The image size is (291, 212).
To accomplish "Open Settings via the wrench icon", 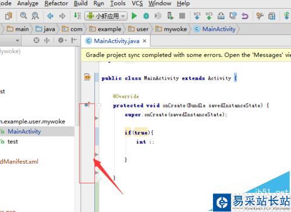I will pyautogui.click(x=260, y=16).
